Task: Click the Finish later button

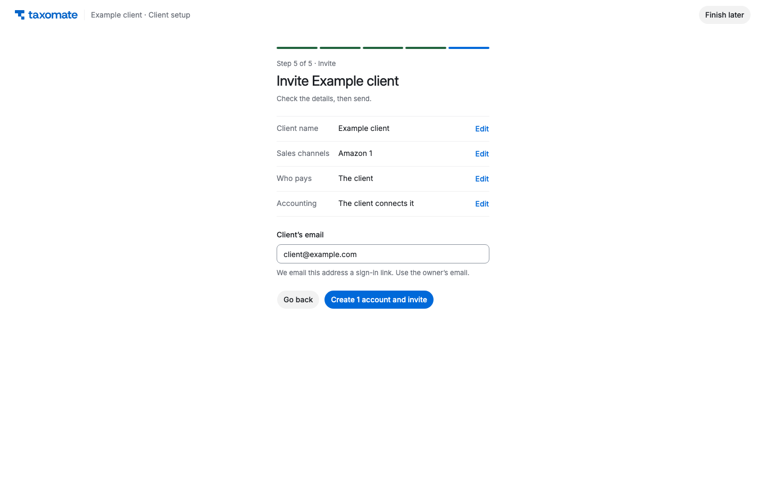Action: point(725,15)
